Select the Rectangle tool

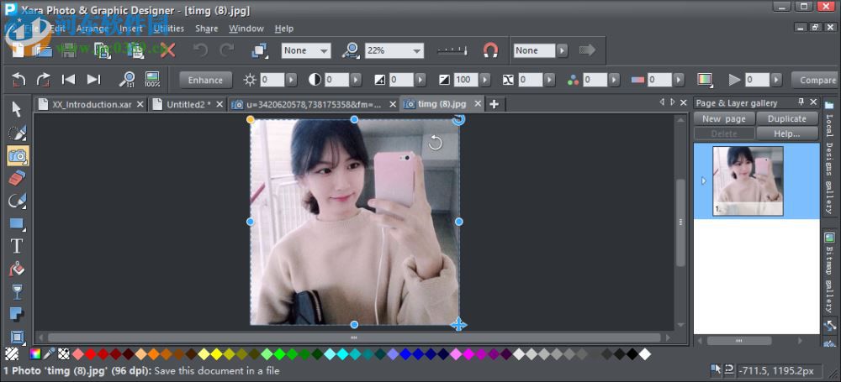pos(17,223)
